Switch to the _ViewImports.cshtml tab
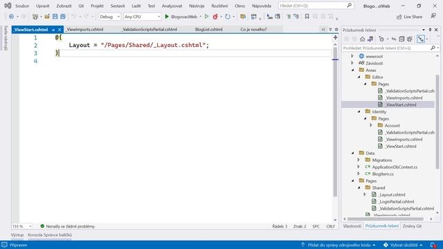This screenshot has height=249, width=443. (x=84, y=29)
